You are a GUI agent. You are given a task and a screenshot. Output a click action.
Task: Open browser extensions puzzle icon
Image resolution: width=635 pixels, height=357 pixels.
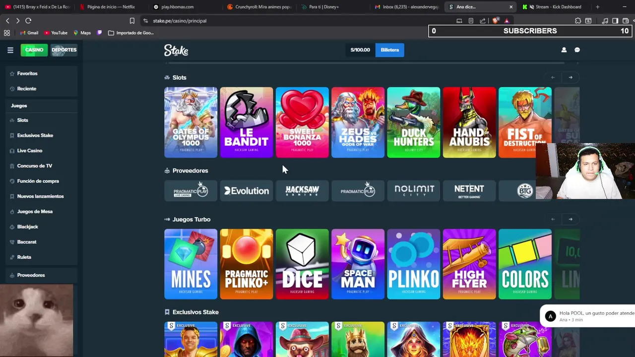(578, 21)
